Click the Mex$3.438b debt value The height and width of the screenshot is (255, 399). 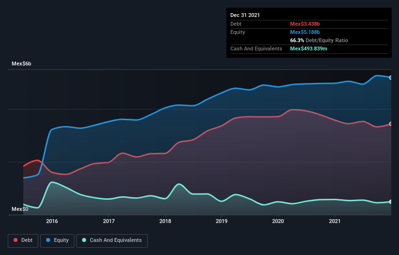point(305,24)
